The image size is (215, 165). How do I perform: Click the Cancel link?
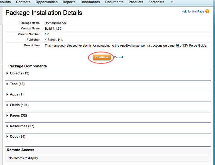(x=118, y=57)
